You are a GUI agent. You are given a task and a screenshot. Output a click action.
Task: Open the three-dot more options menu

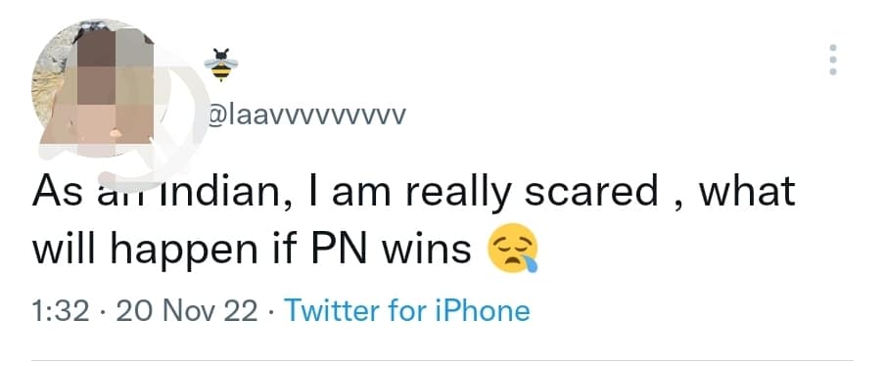coord(832,60)
